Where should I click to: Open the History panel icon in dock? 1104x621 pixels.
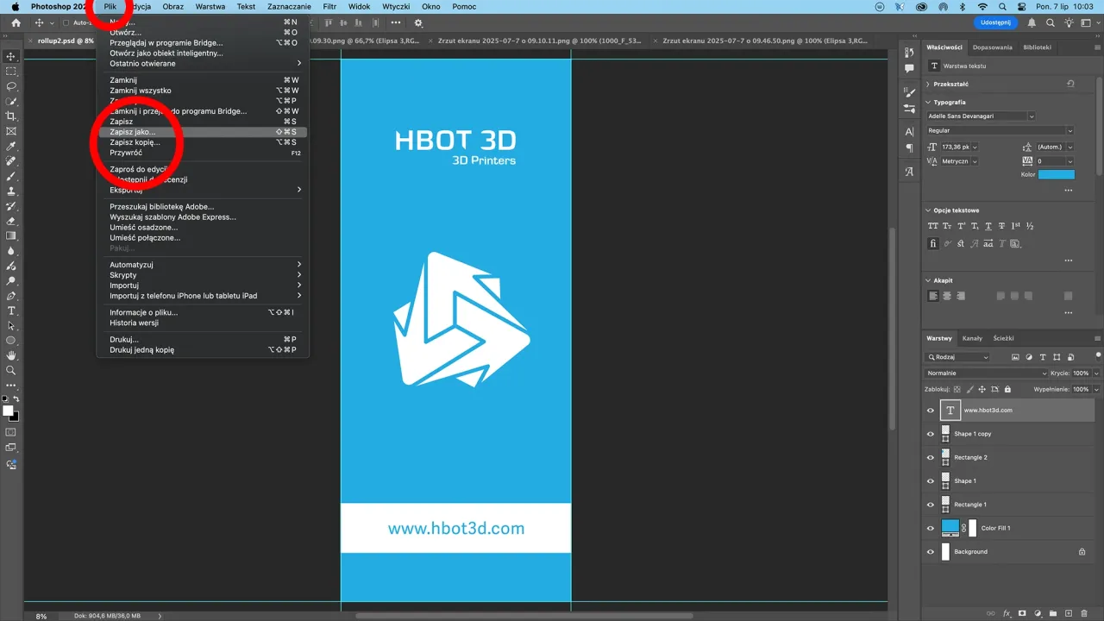click(x=909, y=53)
